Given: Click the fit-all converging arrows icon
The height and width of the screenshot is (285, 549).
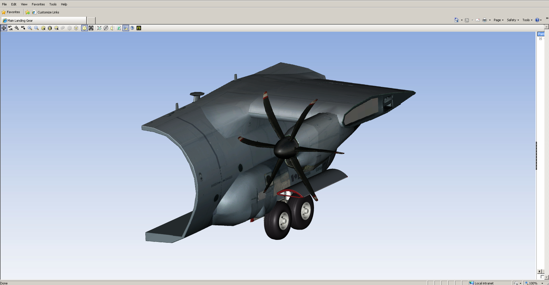Looking at the screenshot, I should tap(99, 28).
